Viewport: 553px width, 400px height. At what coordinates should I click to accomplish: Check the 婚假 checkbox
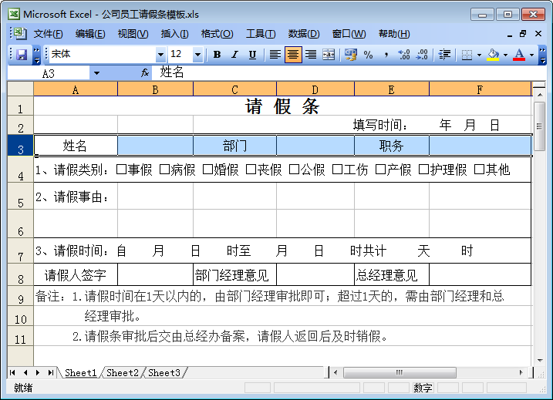(207, 169)
